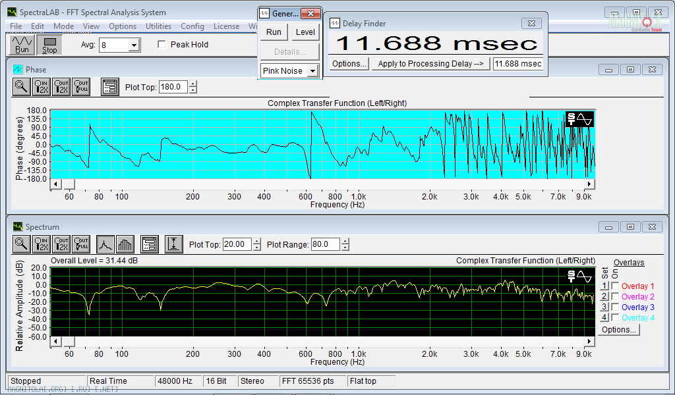Image resolution: width=675 pixels, height=395 pixels.
Task: Open the Pink Noise signal type dropdown
Action: click(x=313, y=71)
